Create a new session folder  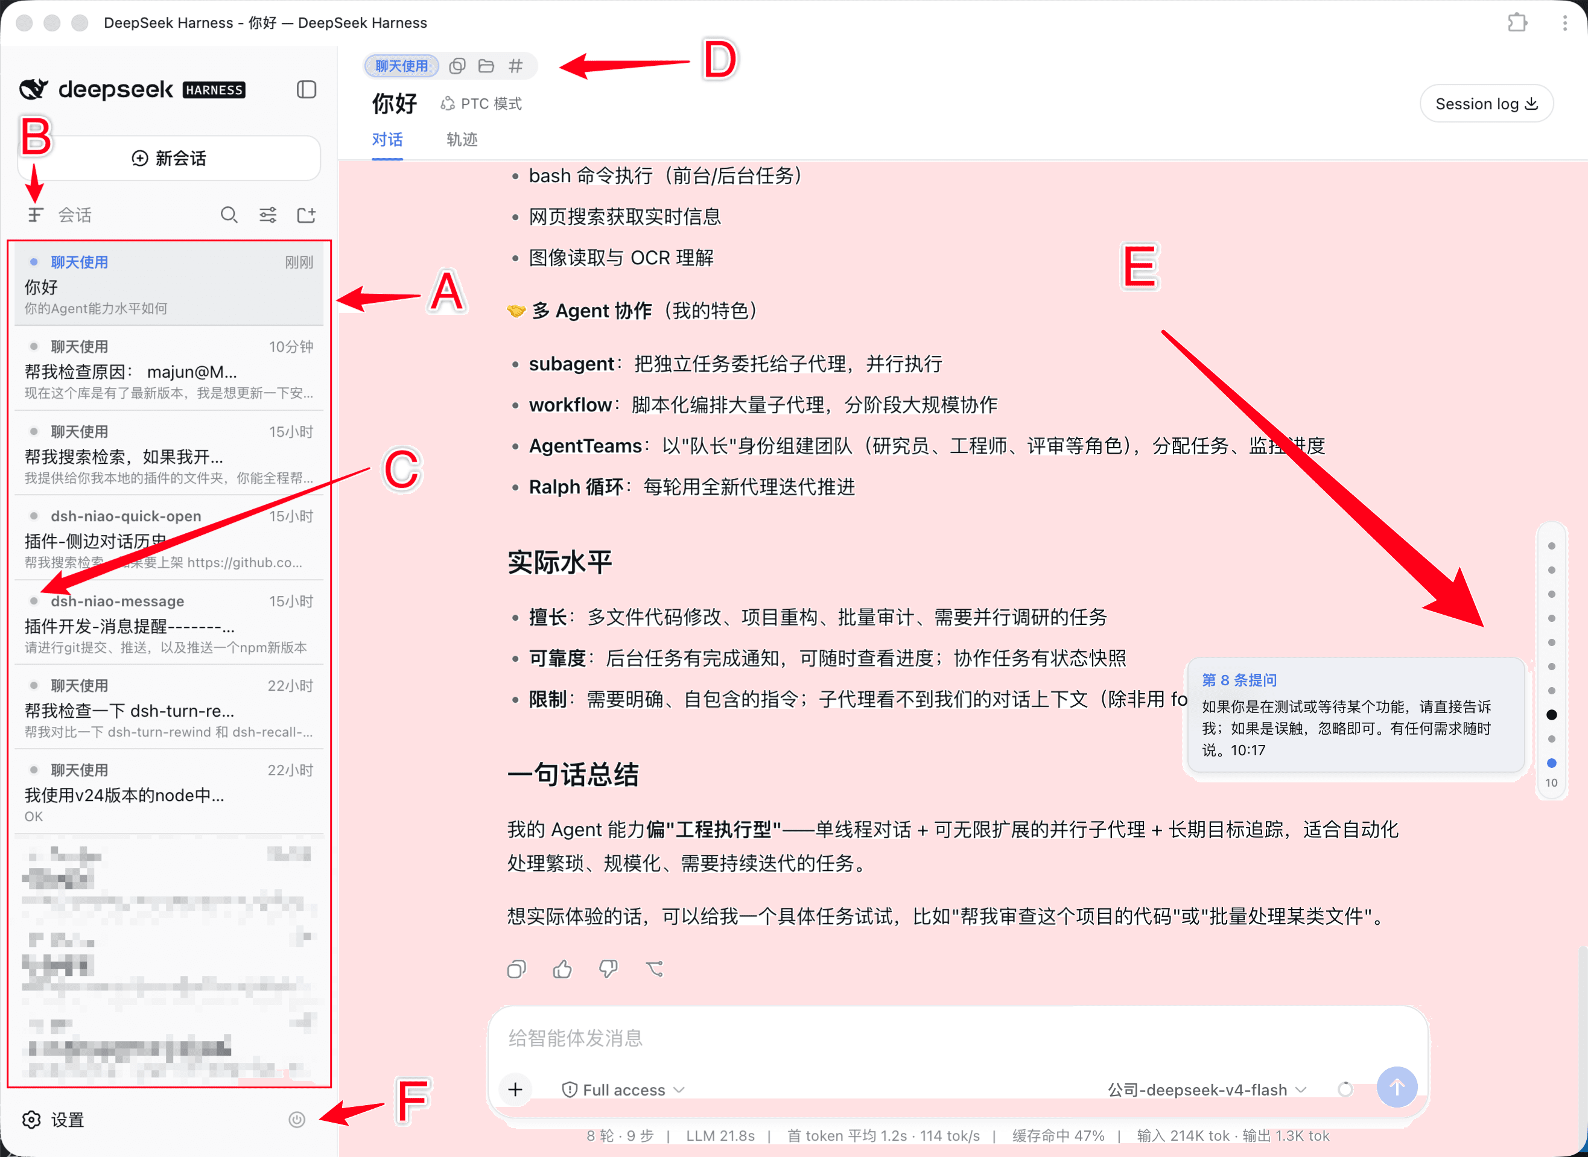[x=306, y=214]
